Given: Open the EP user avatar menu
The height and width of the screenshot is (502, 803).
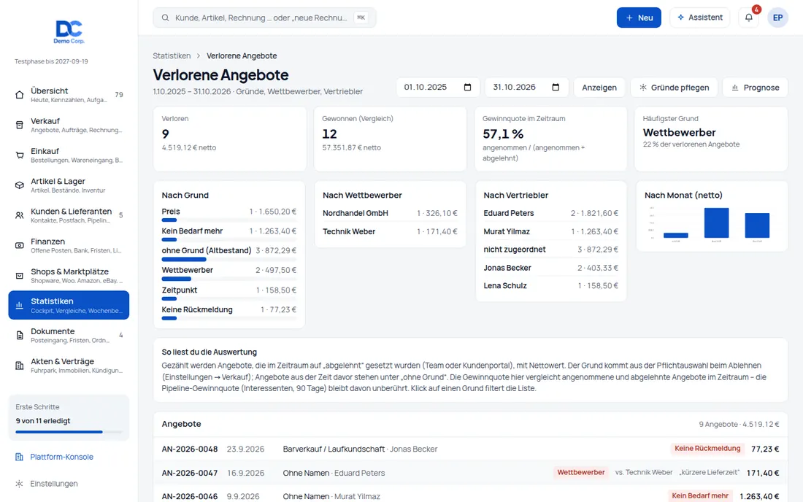Looking at the screenshot, I should click(x=777, y=18).
